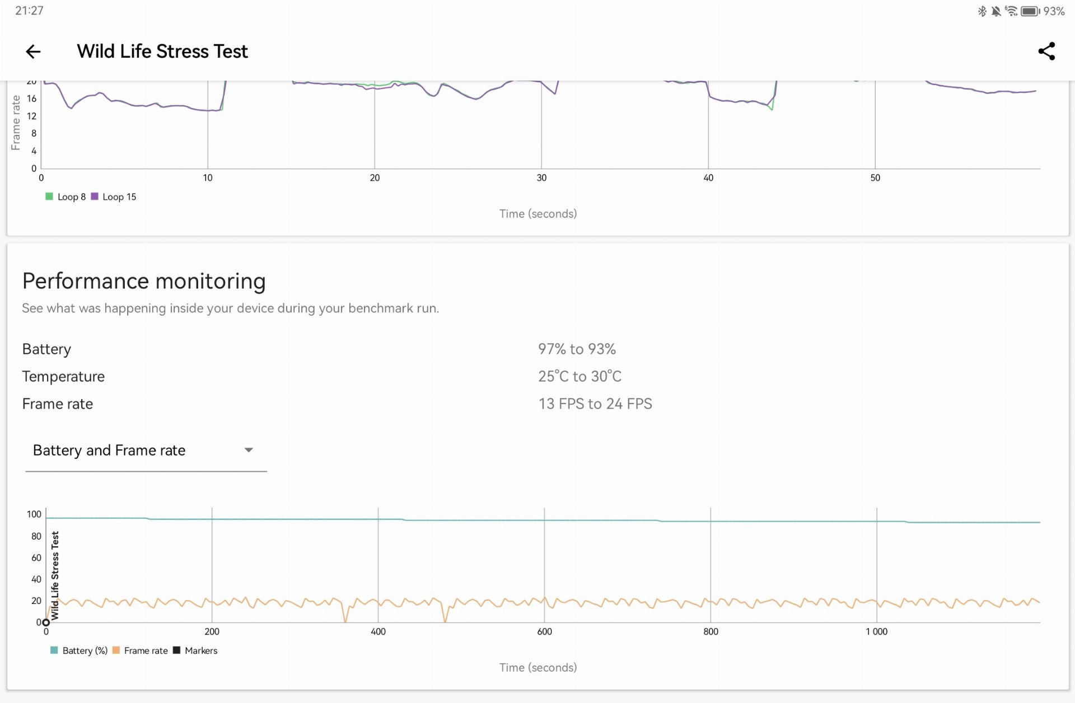Tap the muted notifications bell icon
The width and height of the screenshot is (1075, 703).
(x=996, y=11)
